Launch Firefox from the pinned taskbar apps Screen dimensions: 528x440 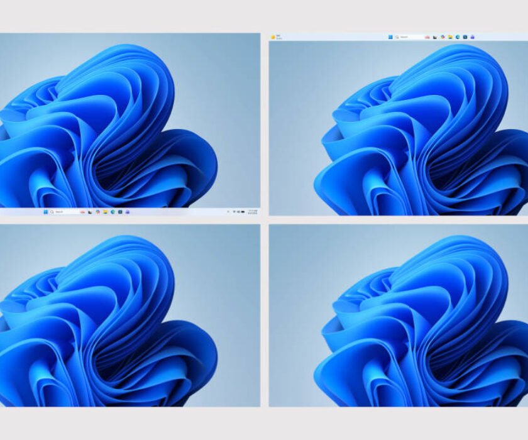click(x=82, y=211)
